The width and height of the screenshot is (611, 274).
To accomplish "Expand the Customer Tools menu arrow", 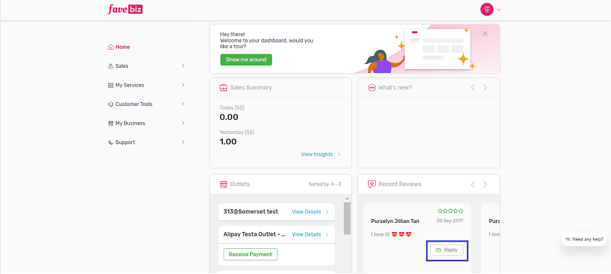I will pos(183,104).
